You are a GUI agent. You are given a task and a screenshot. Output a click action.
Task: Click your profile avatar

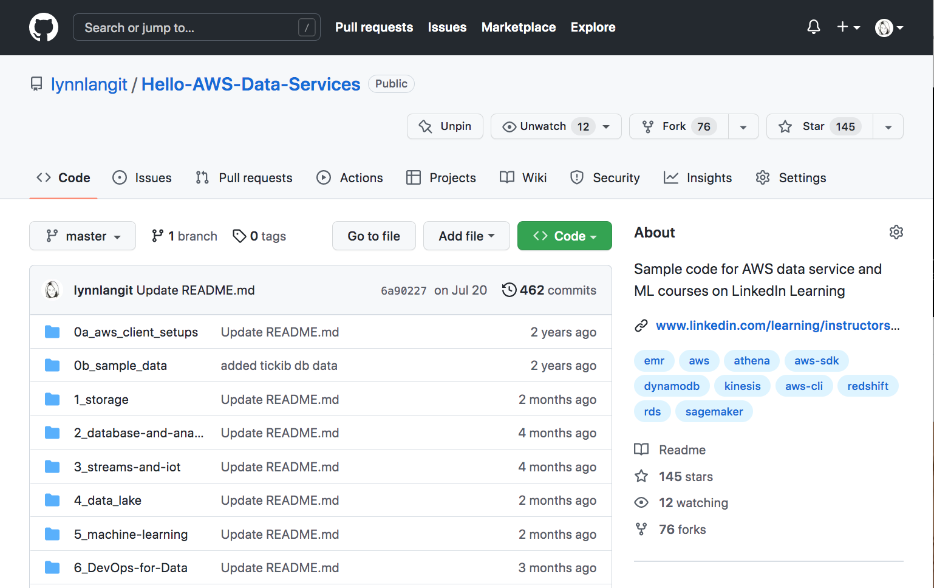click(x=884, y=27)
